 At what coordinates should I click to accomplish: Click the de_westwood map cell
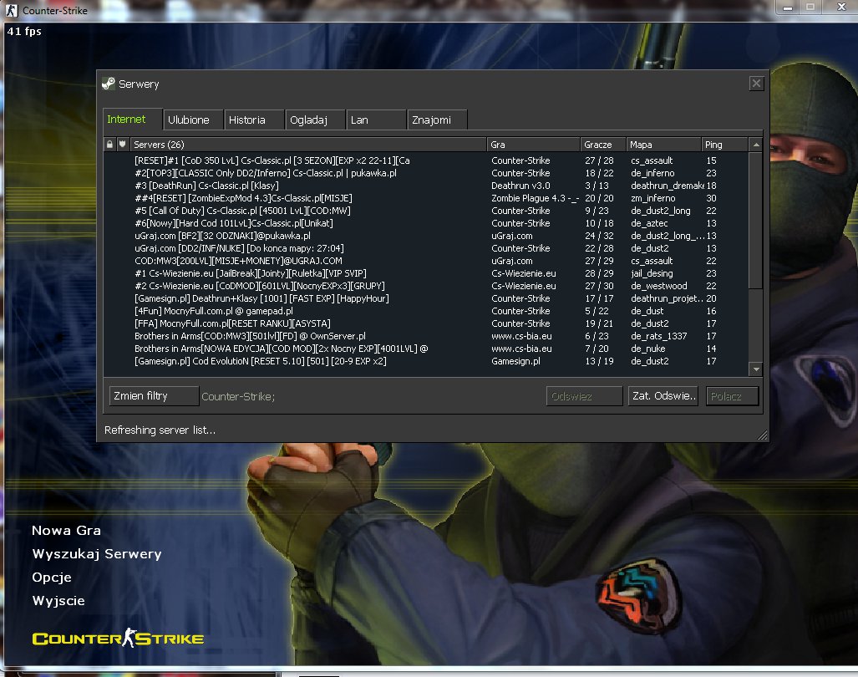[x=659, y=286]
